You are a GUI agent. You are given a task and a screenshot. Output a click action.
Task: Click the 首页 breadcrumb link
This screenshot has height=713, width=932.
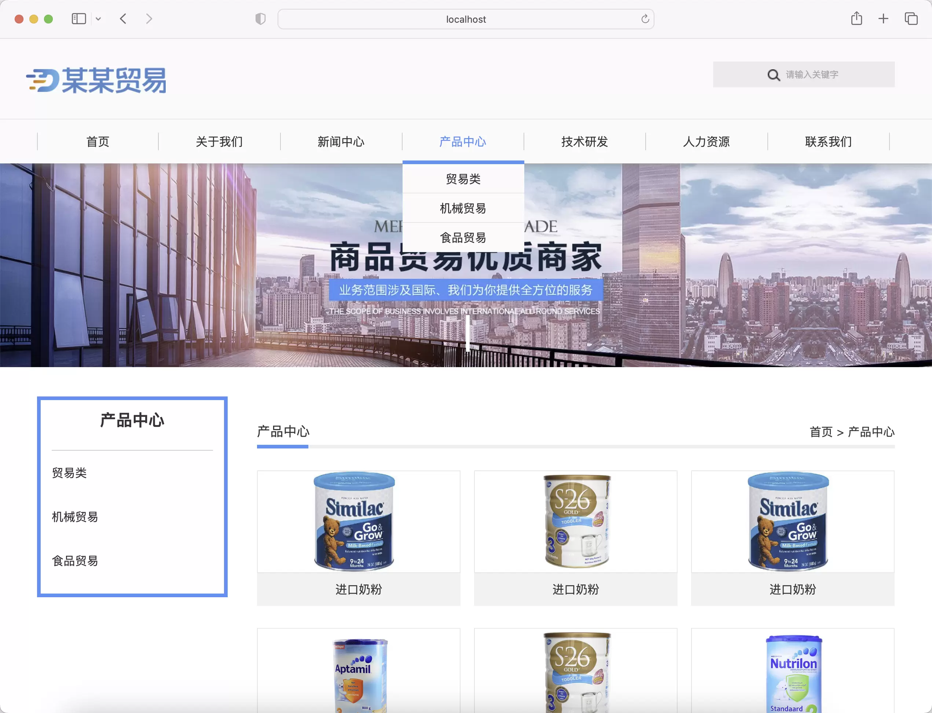click(x=821, y=432)
